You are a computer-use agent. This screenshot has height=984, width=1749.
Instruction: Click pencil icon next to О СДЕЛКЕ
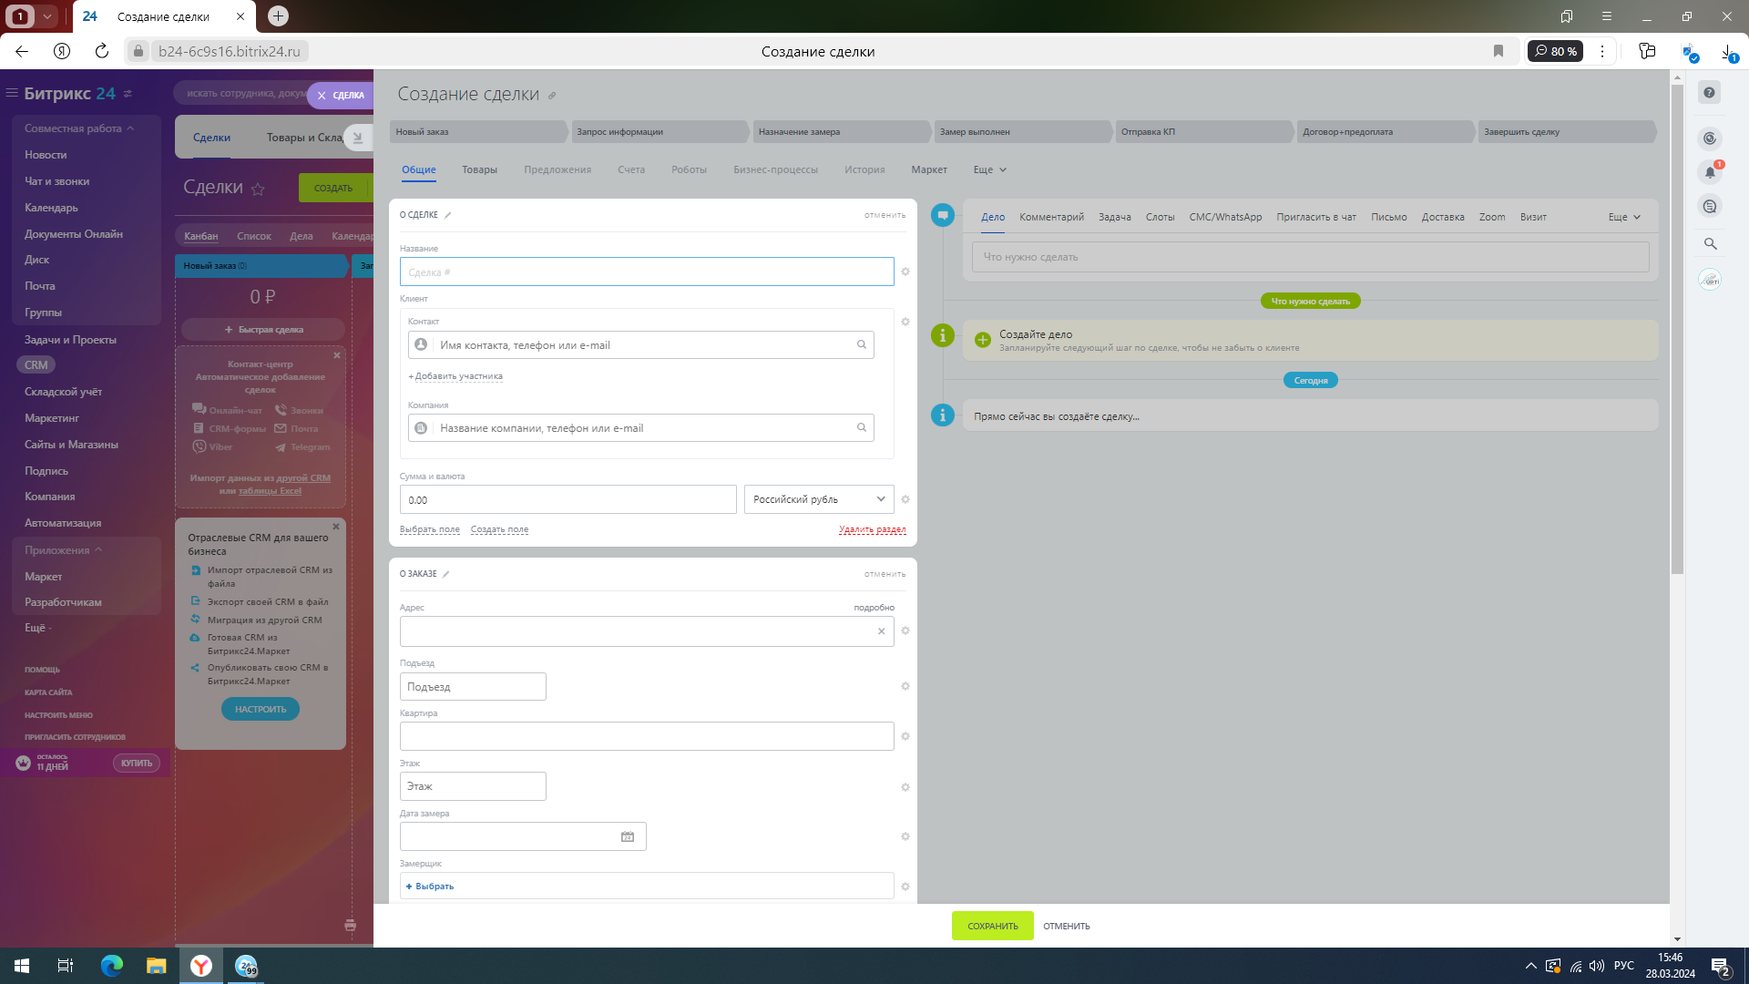click(447, 215)
